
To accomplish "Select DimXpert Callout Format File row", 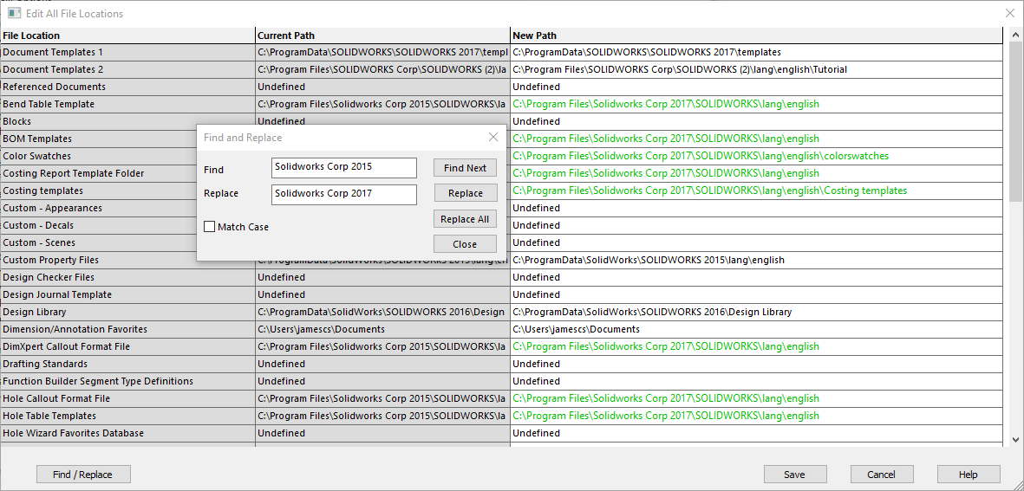I will click(127, 346).
